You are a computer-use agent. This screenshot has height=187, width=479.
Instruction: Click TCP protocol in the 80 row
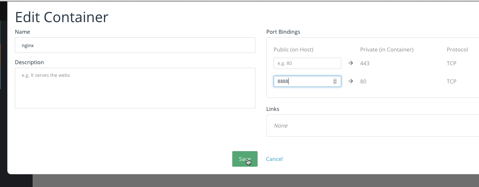(451, 82)
